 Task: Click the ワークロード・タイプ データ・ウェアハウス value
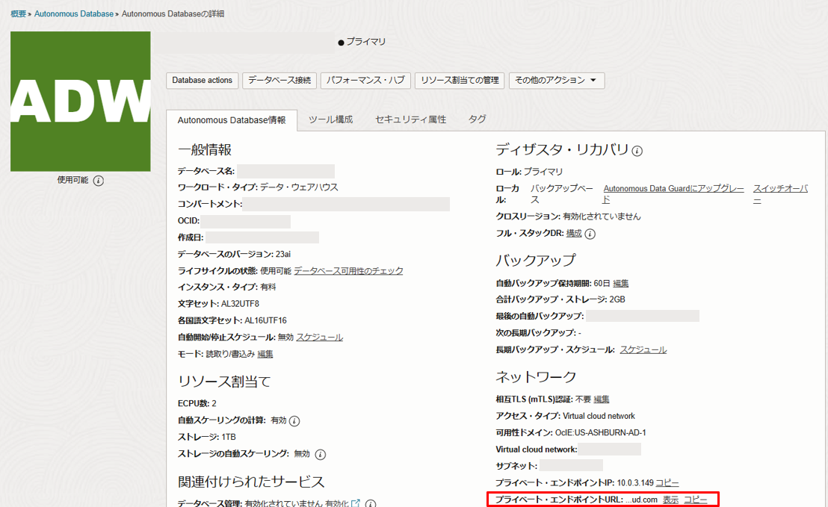[x=299, y=187]
